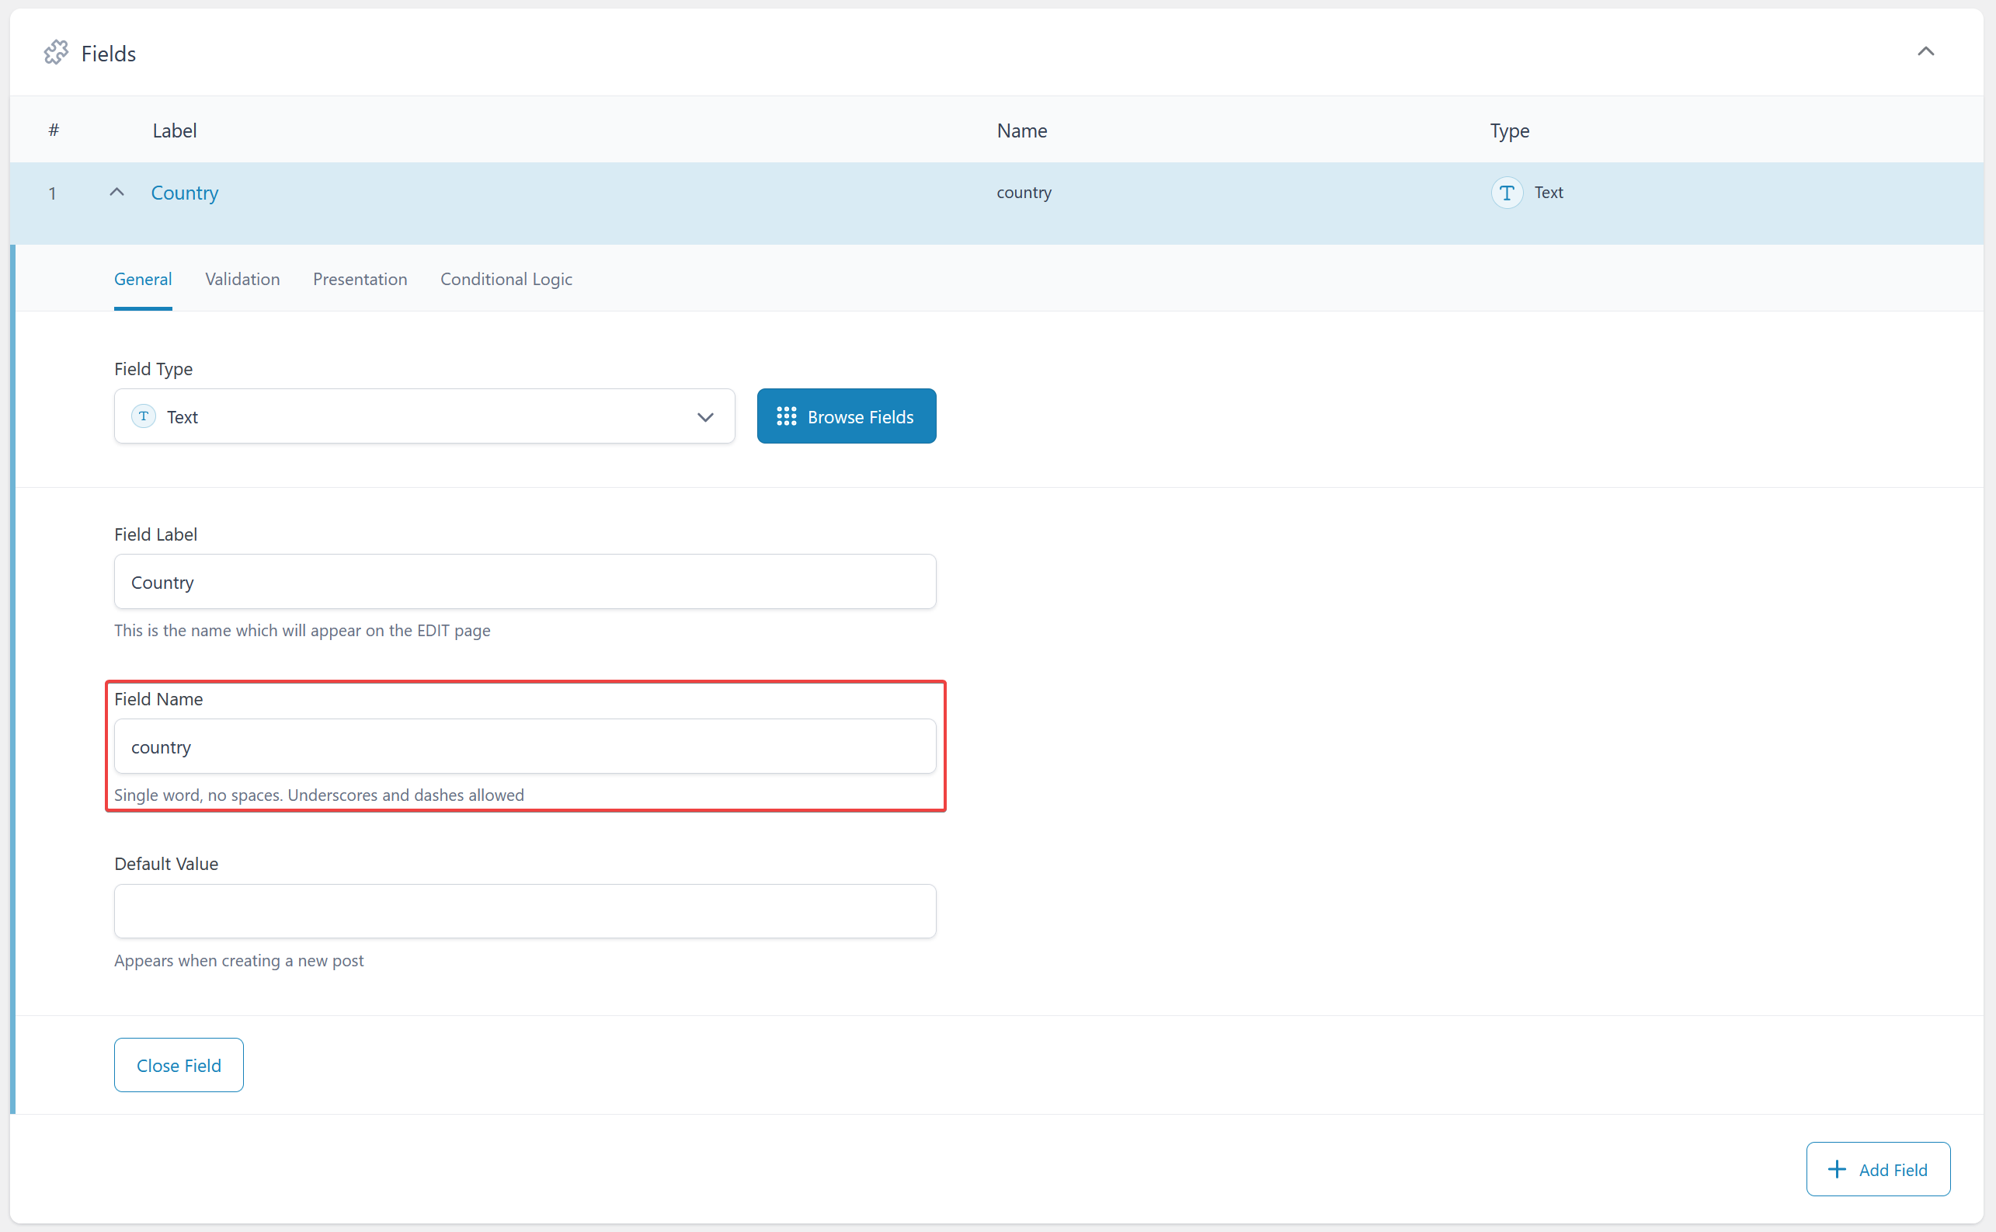The height and width of the screenshot is (1232, 1996).
Task: Open the Field Type dropdown
Action: (x=704, y=416)
